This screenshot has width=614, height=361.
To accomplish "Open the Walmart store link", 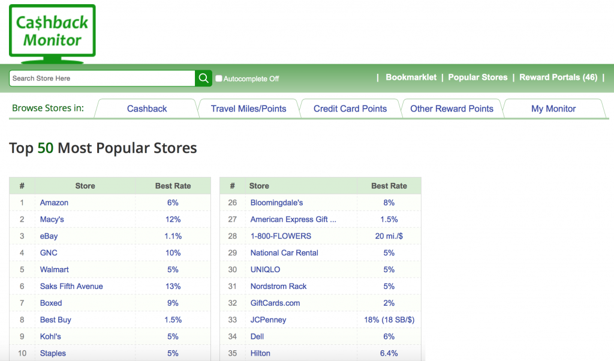I will (x=54, y=269).
